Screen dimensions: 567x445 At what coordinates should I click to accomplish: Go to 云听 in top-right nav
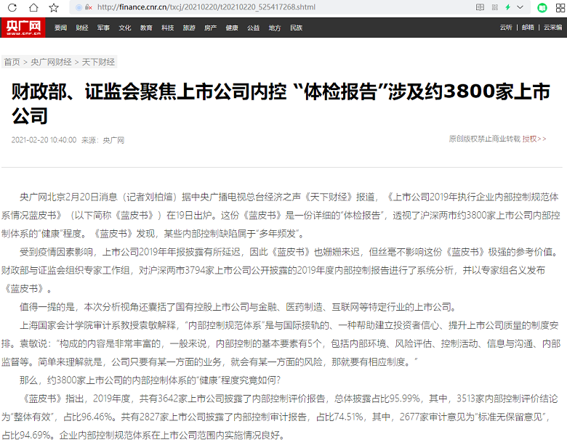coord(506,28)
